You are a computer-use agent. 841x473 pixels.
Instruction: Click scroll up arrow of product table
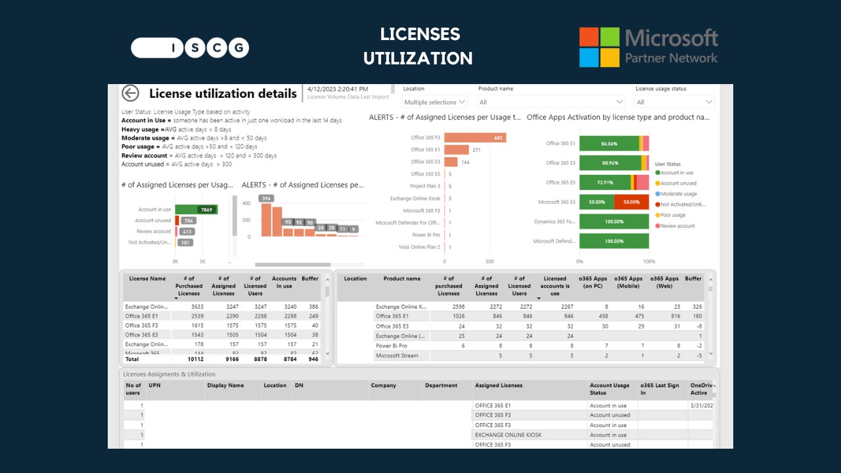(x=710, y=279)
